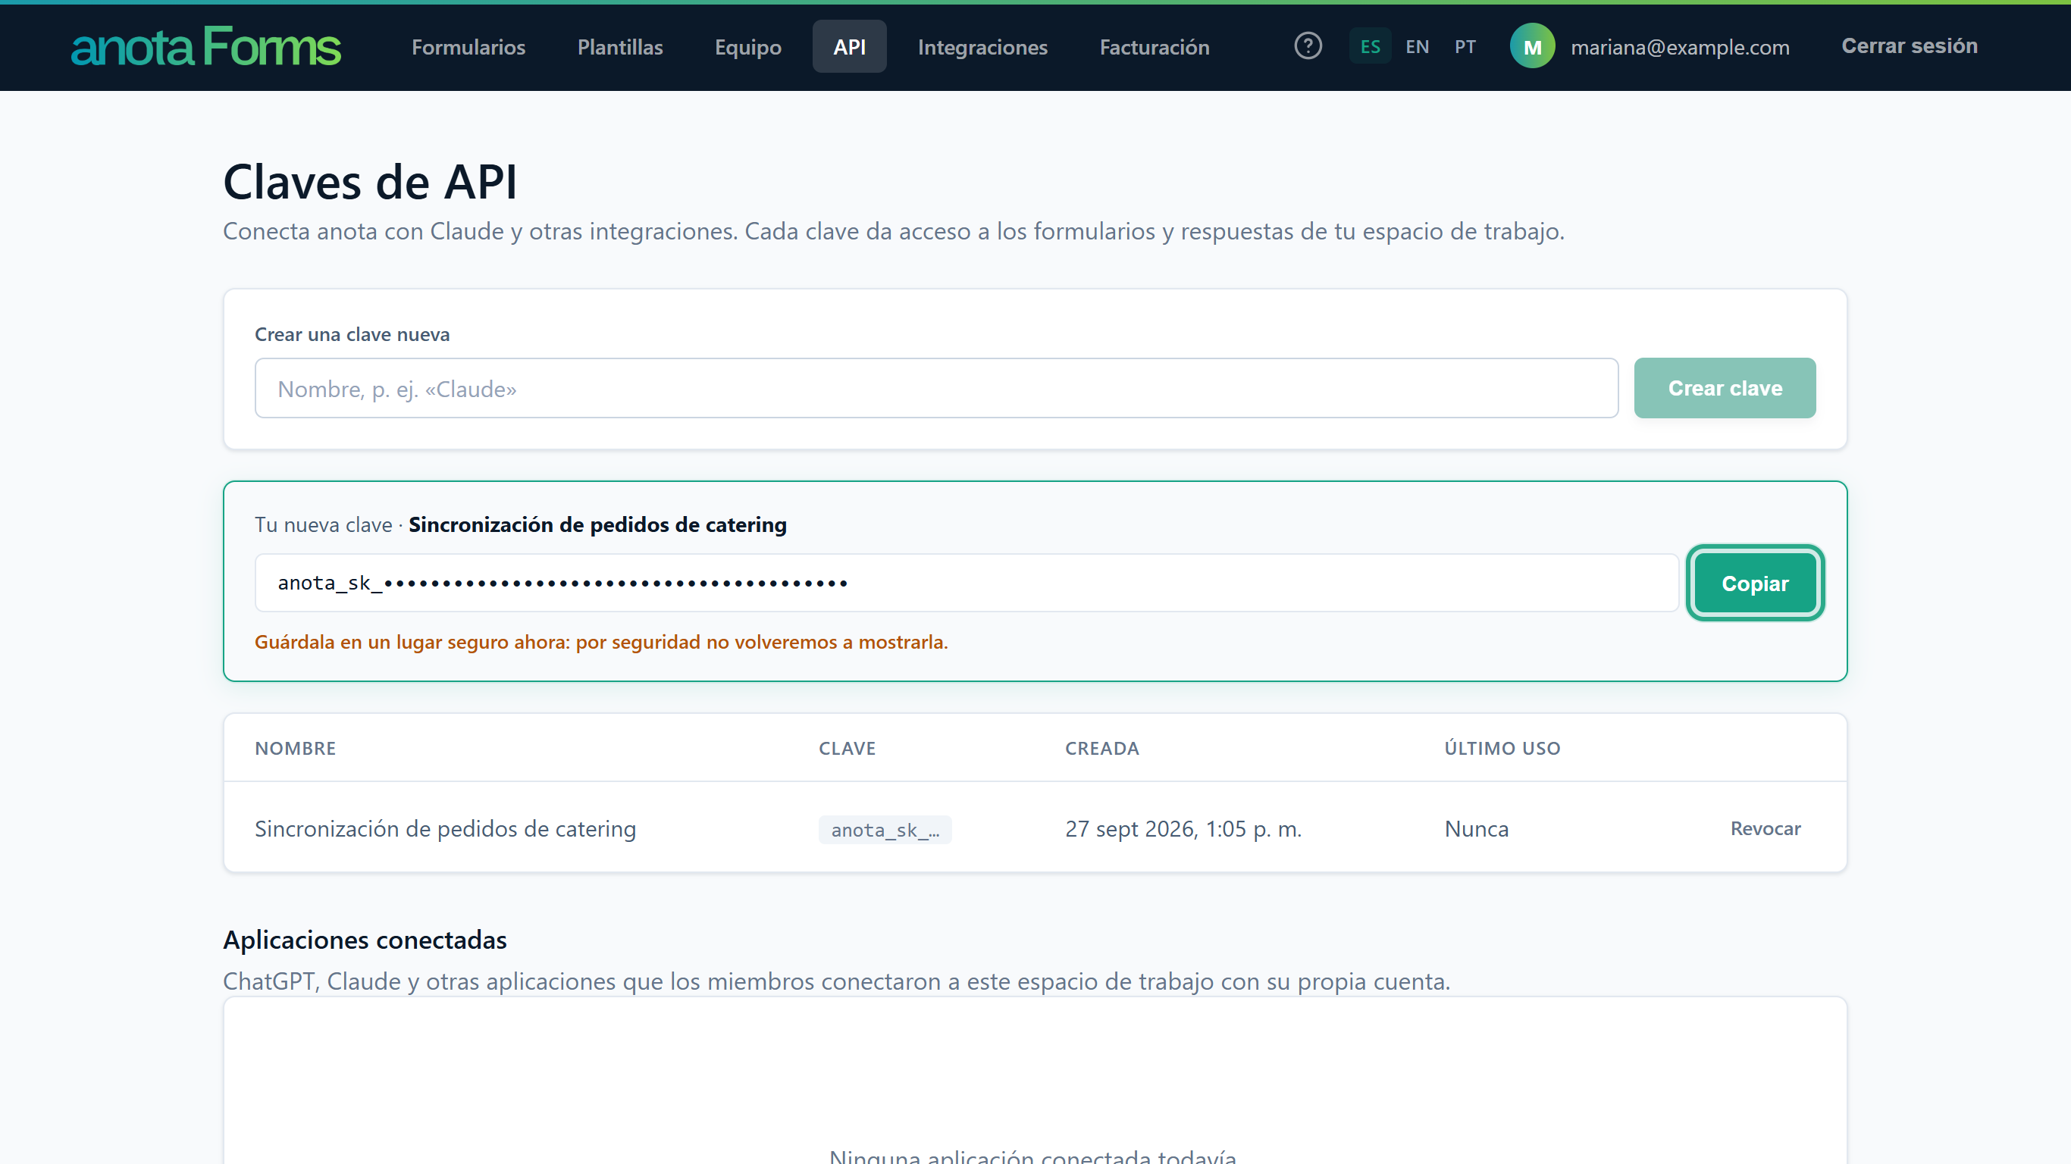Click the Crear clave button
Screen dimensions: 2071x1164
coord(1725,388)
